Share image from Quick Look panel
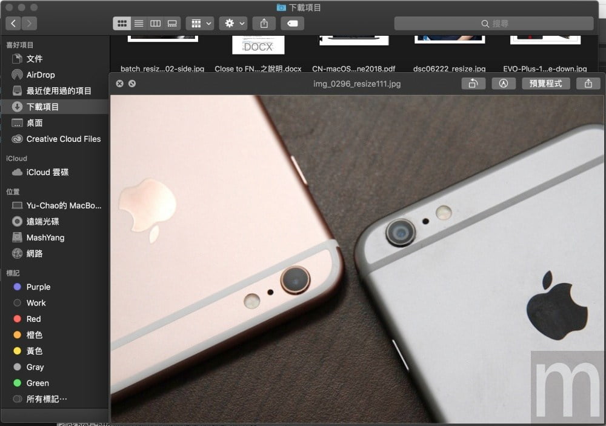The image size is (606, 426). coord(588,84)
